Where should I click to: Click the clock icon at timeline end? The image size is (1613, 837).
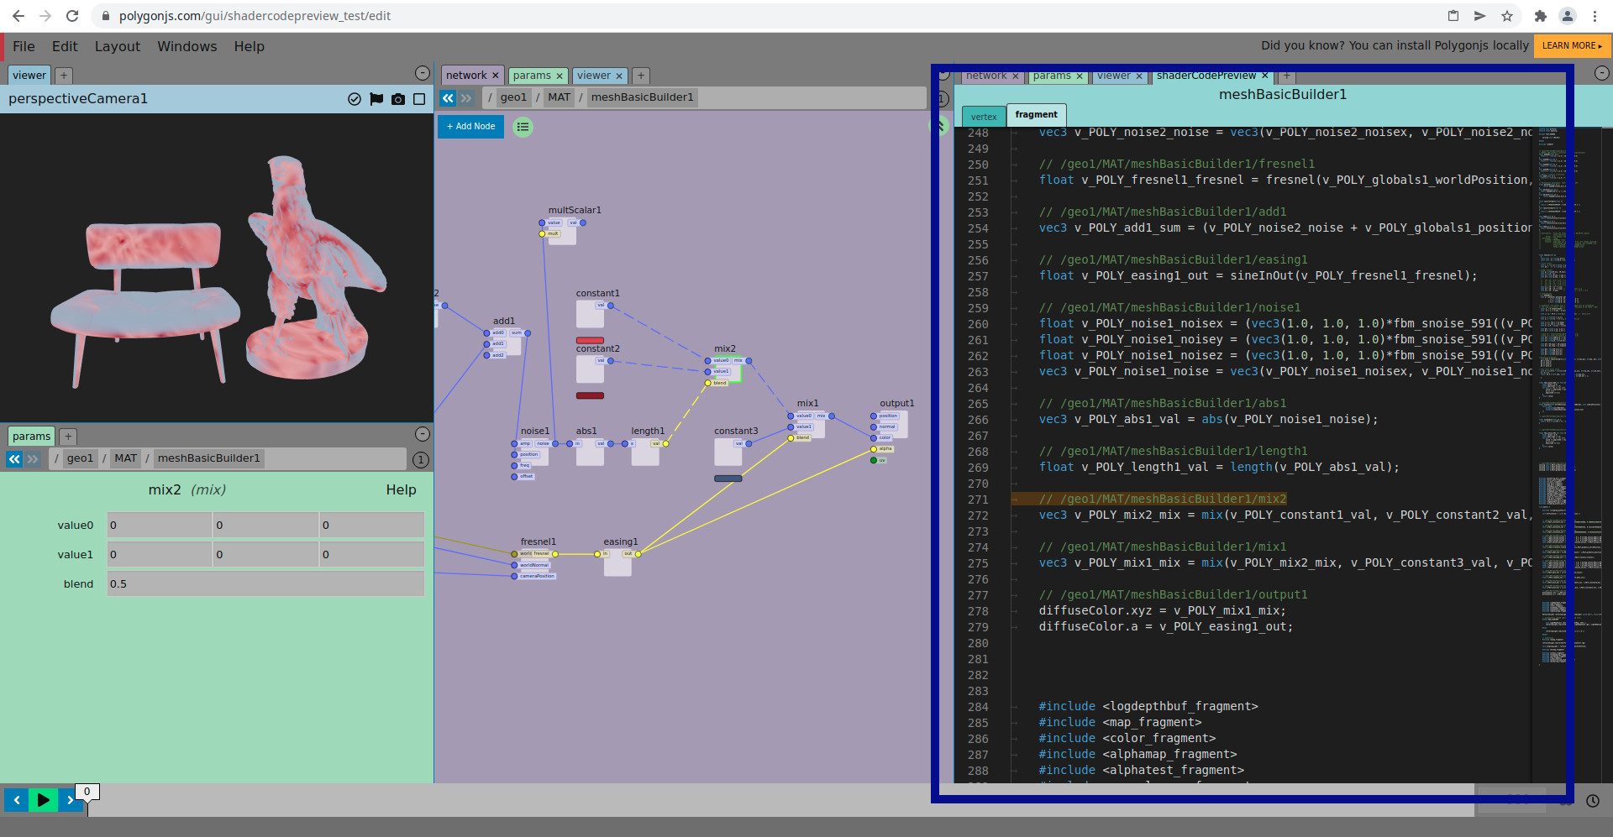1593,801
